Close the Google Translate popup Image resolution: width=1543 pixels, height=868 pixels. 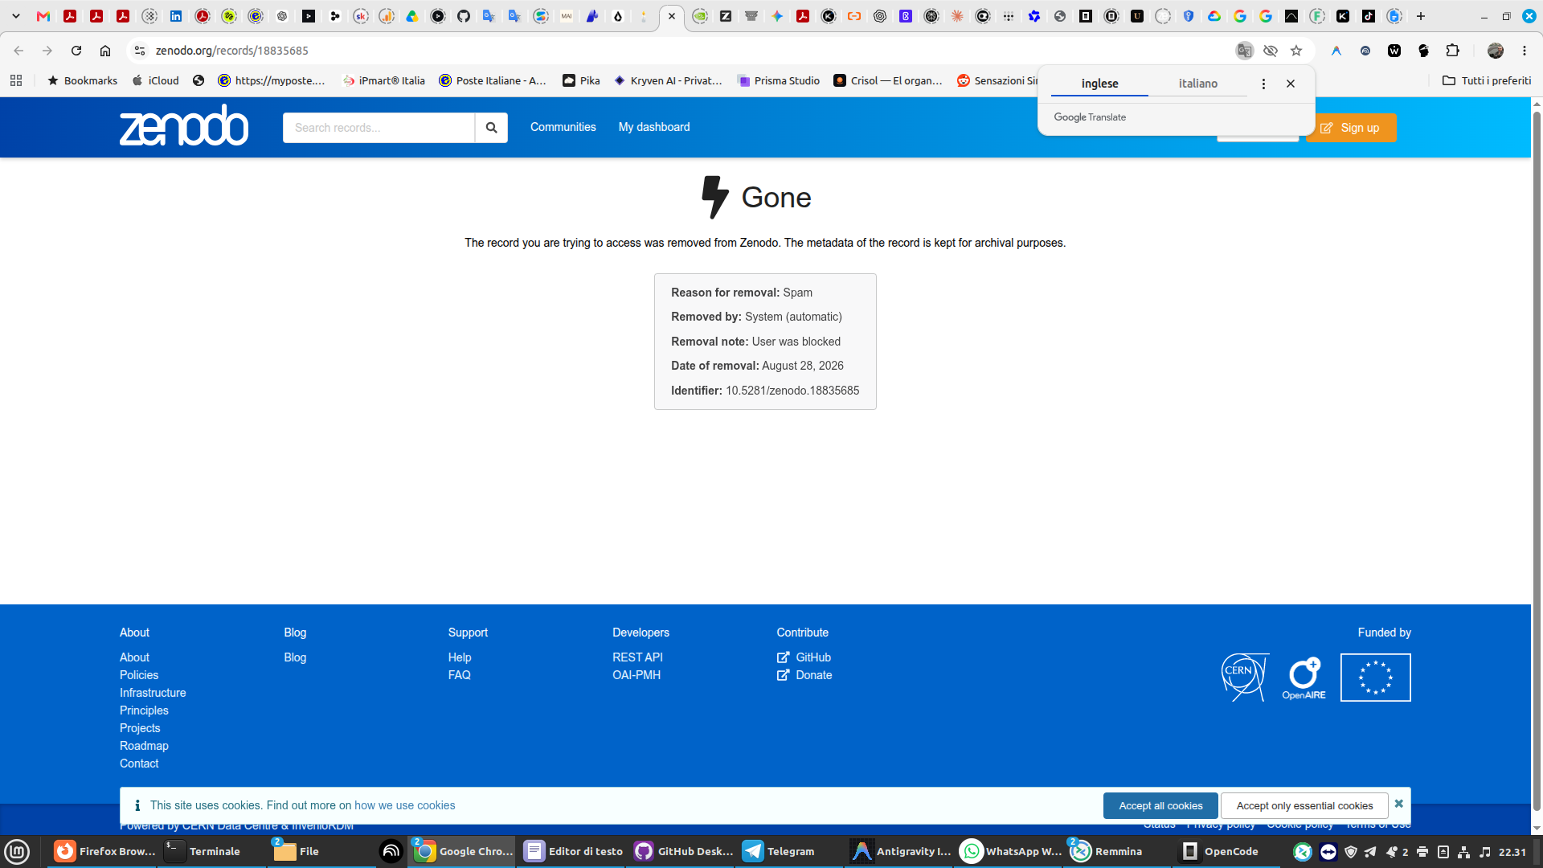[1291, 84]
